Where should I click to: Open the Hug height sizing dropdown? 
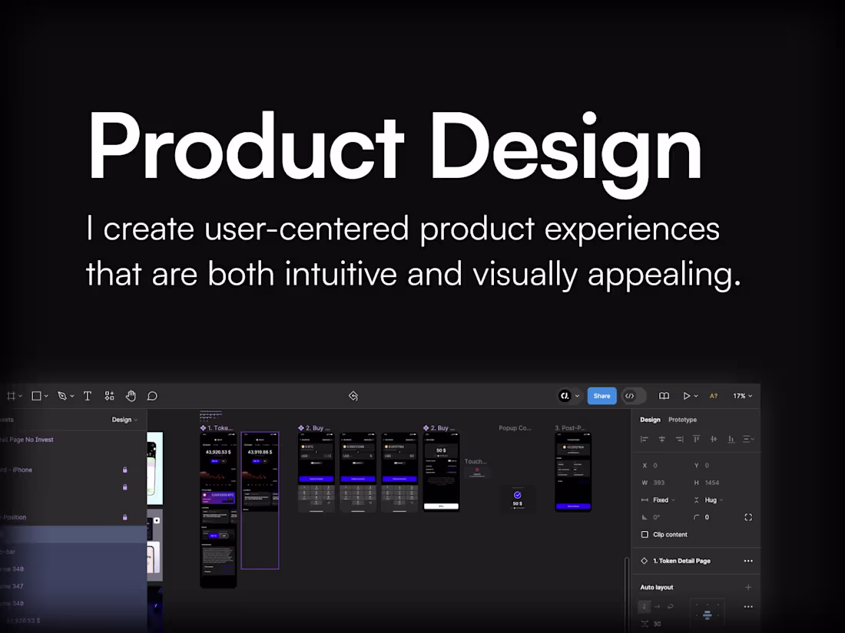point(711,499)
